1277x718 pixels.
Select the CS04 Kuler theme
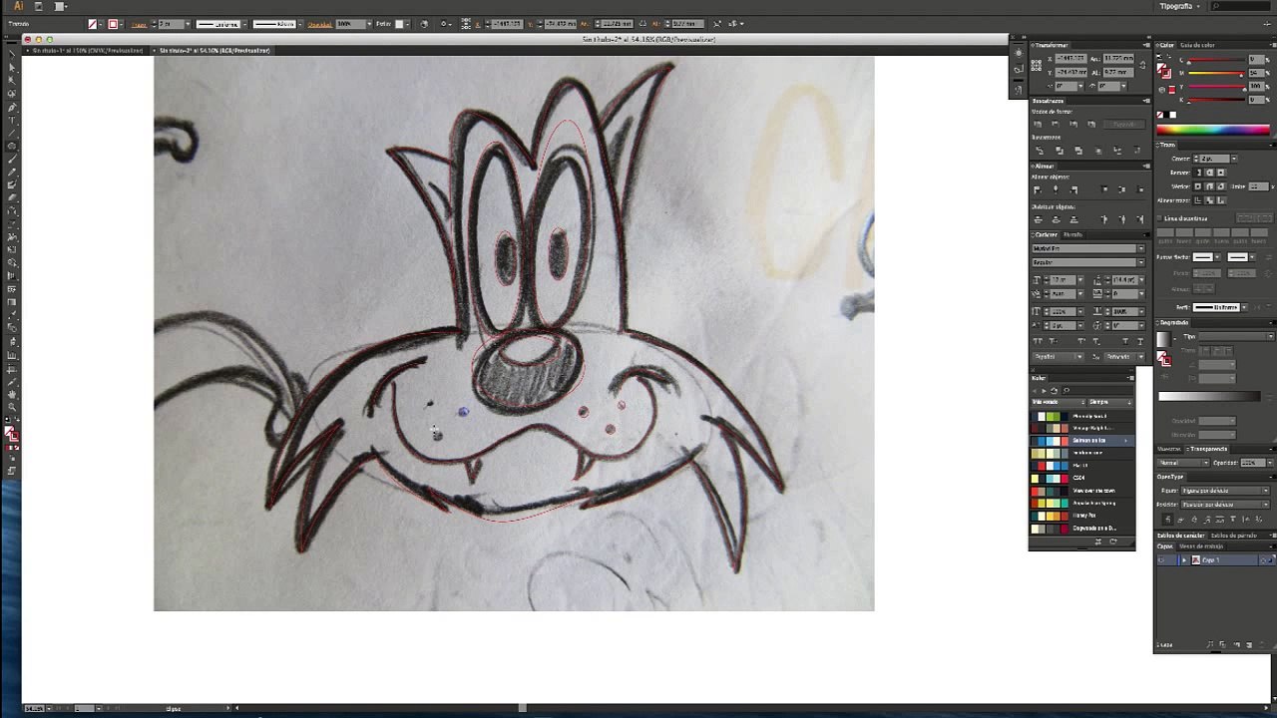[x=1081, y=478]
